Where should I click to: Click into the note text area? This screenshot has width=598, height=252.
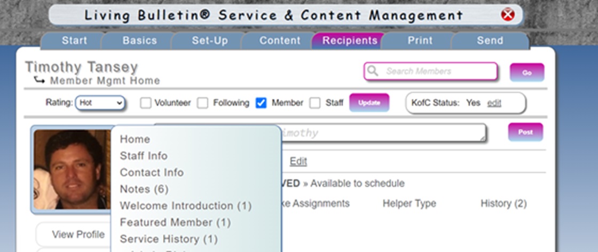coord(383,132)
